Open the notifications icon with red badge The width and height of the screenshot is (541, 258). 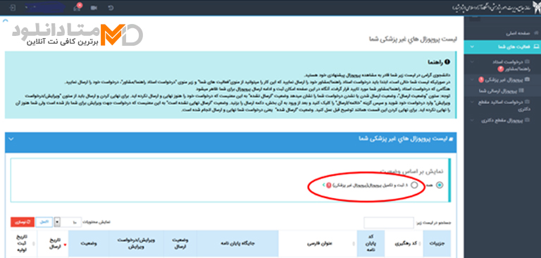pyautogui.click(x=77, y=8)
